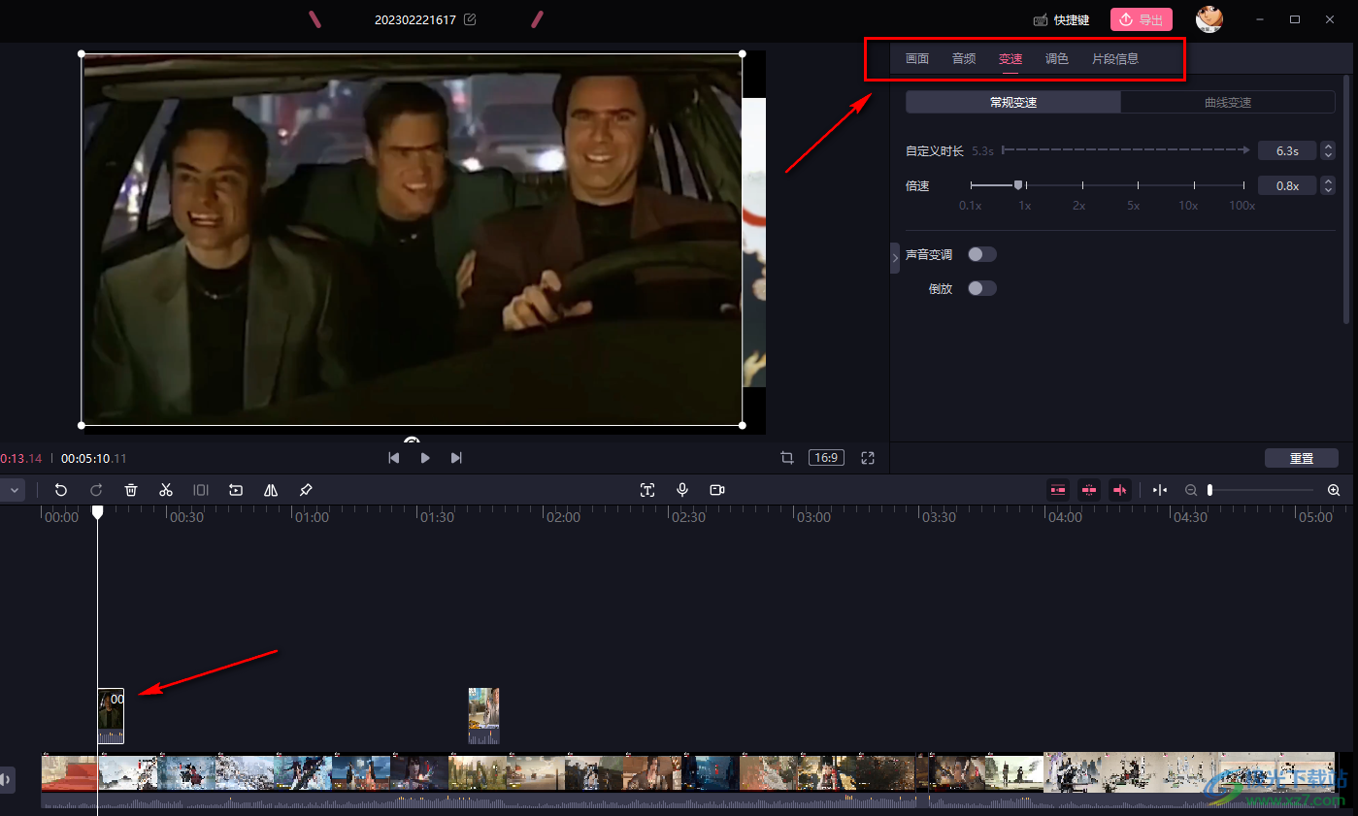Screen dimensions: 1358x816
Task: Open the 16:9 aspect ratio selector
Action: [x=826, y=458]
